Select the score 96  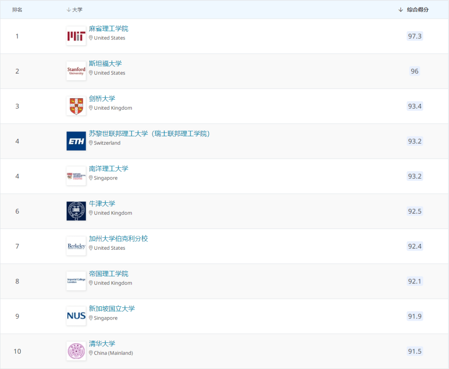click(414, 71)
